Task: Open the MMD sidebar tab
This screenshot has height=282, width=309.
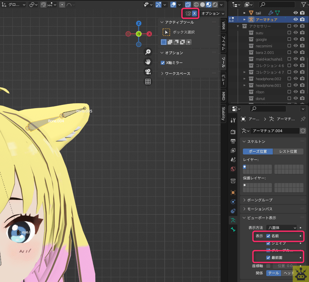Action: 223,96
